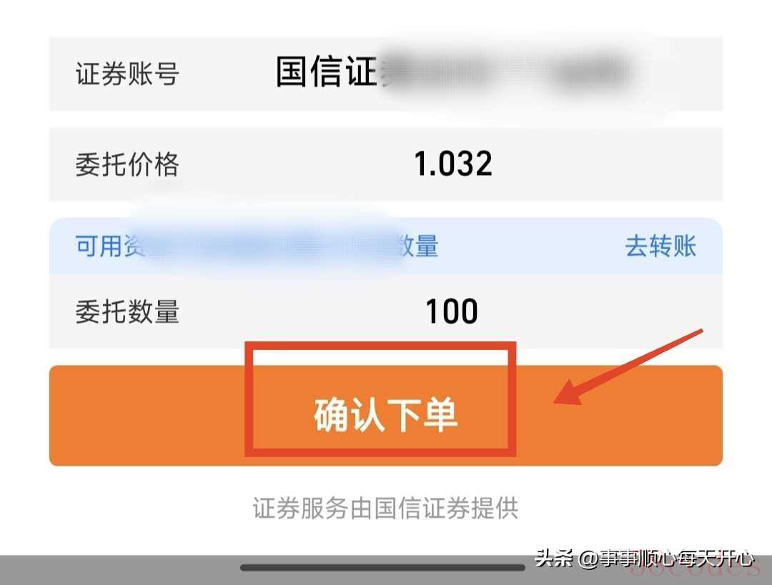Click the red arrow annotation

[628, 366]
